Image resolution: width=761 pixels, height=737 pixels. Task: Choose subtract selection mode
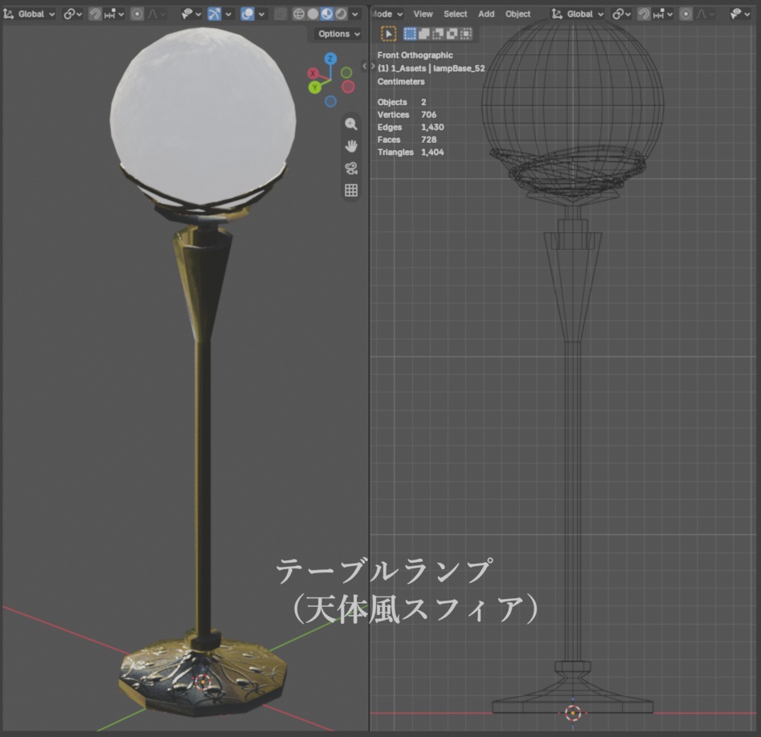[438, 34]
